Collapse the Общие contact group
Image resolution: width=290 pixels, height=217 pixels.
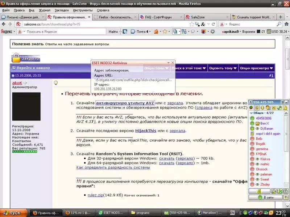251,113
